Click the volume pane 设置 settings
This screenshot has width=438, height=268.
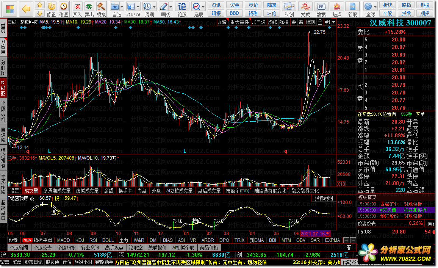pos(14,191)
